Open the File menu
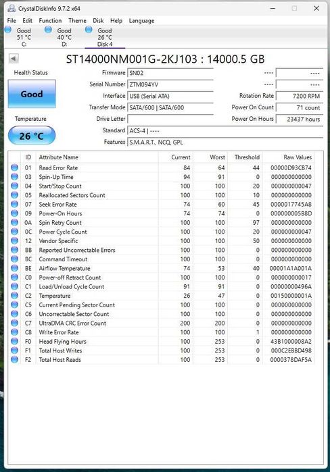Viewport: 330px width, 472px height. click(11, 20)
